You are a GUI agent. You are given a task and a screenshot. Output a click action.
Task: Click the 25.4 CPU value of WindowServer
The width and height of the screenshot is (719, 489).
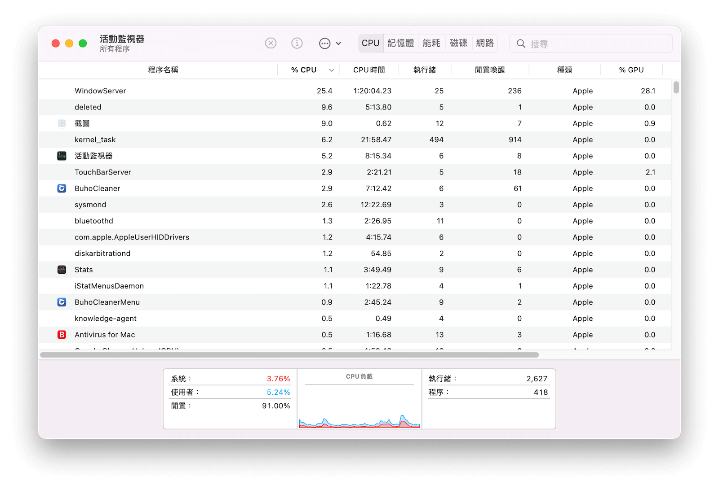(x=324, y=91)
